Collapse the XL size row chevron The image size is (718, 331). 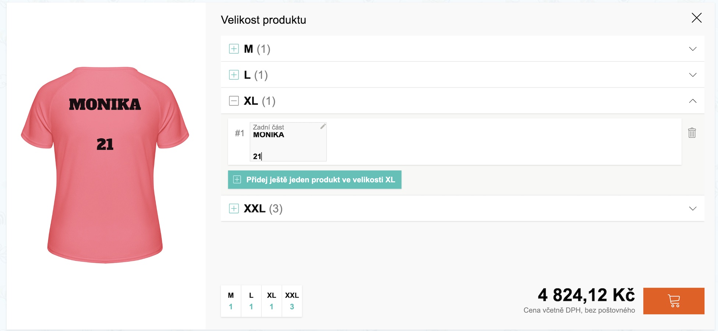click(x=693, y=101)
